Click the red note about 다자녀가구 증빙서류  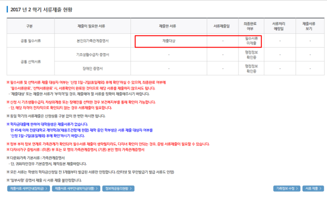pos(76,150)
